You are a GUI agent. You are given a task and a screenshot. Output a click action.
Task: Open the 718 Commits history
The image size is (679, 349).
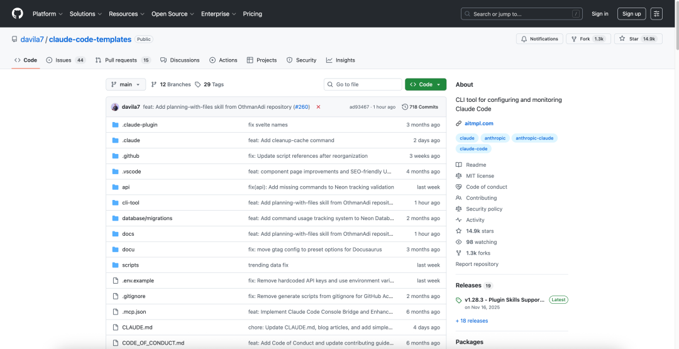pos(420,107)
